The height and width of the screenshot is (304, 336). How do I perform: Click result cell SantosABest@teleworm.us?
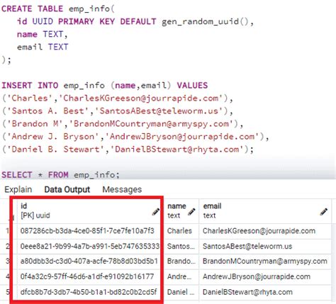click(265, 247)
